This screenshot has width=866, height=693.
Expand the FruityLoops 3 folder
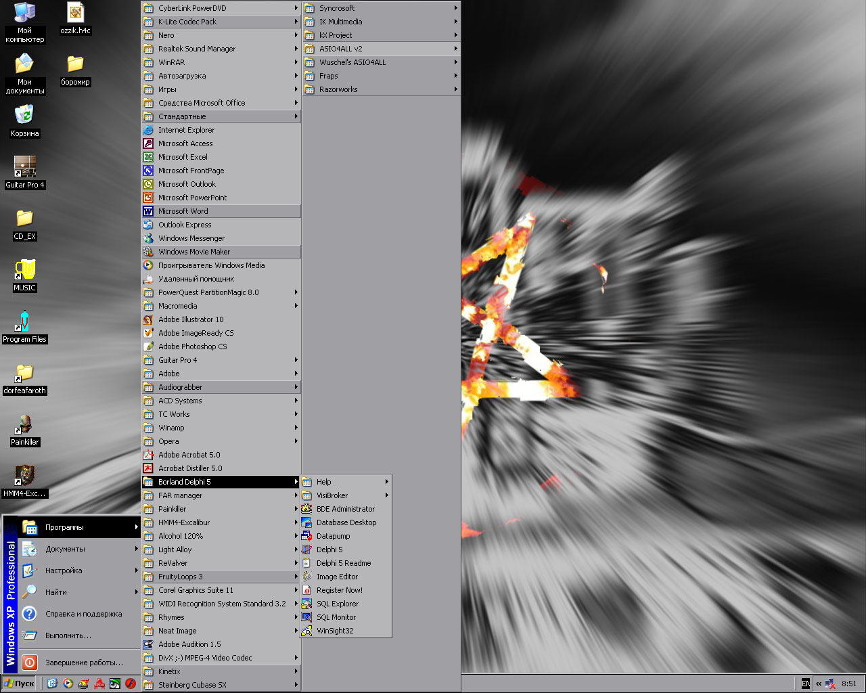coord(221,577)
